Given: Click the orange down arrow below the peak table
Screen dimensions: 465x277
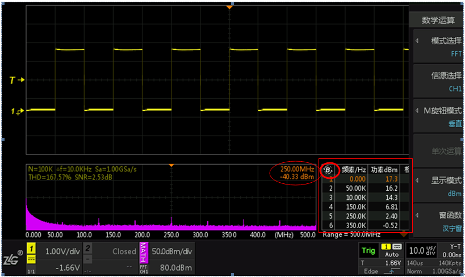Looking at the screenshot, I should 404,234.
